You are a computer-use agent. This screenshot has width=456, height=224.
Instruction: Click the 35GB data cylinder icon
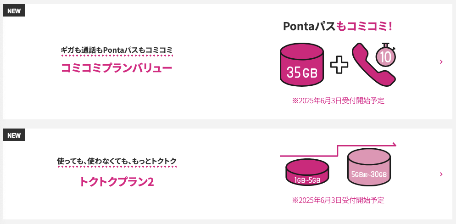[301, 65]
